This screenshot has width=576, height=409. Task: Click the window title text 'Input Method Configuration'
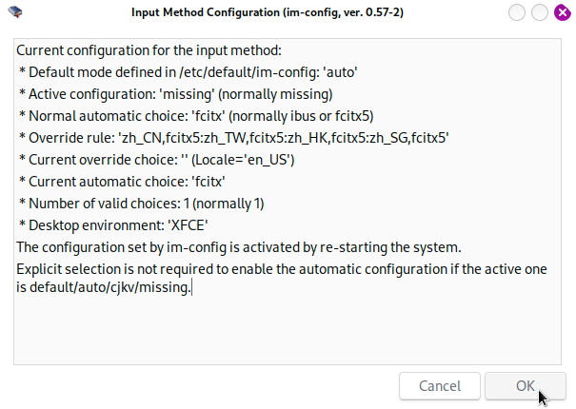click(x=206, y=12)
